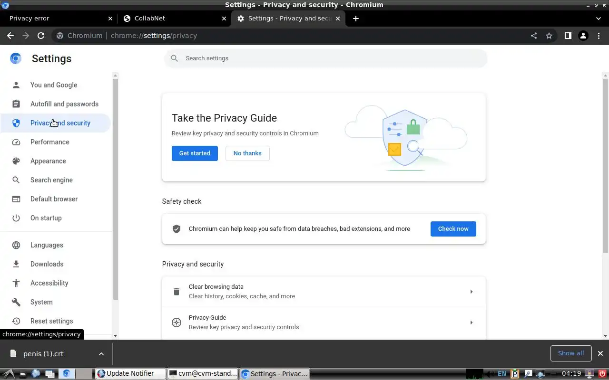Close the downloads bar
The width and height of the screenshot is (609, 380).
click(x=600, y=353)
